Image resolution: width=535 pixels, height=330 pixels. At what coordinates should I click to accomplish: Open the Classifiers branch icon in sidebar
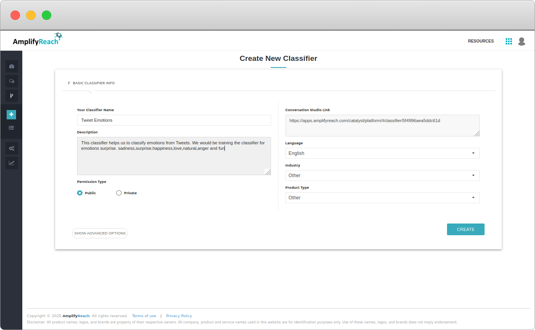coord(12,95)
